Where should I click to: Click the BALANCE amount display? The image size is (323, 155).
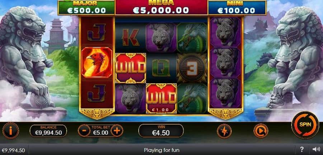click(x=48, y=131)
